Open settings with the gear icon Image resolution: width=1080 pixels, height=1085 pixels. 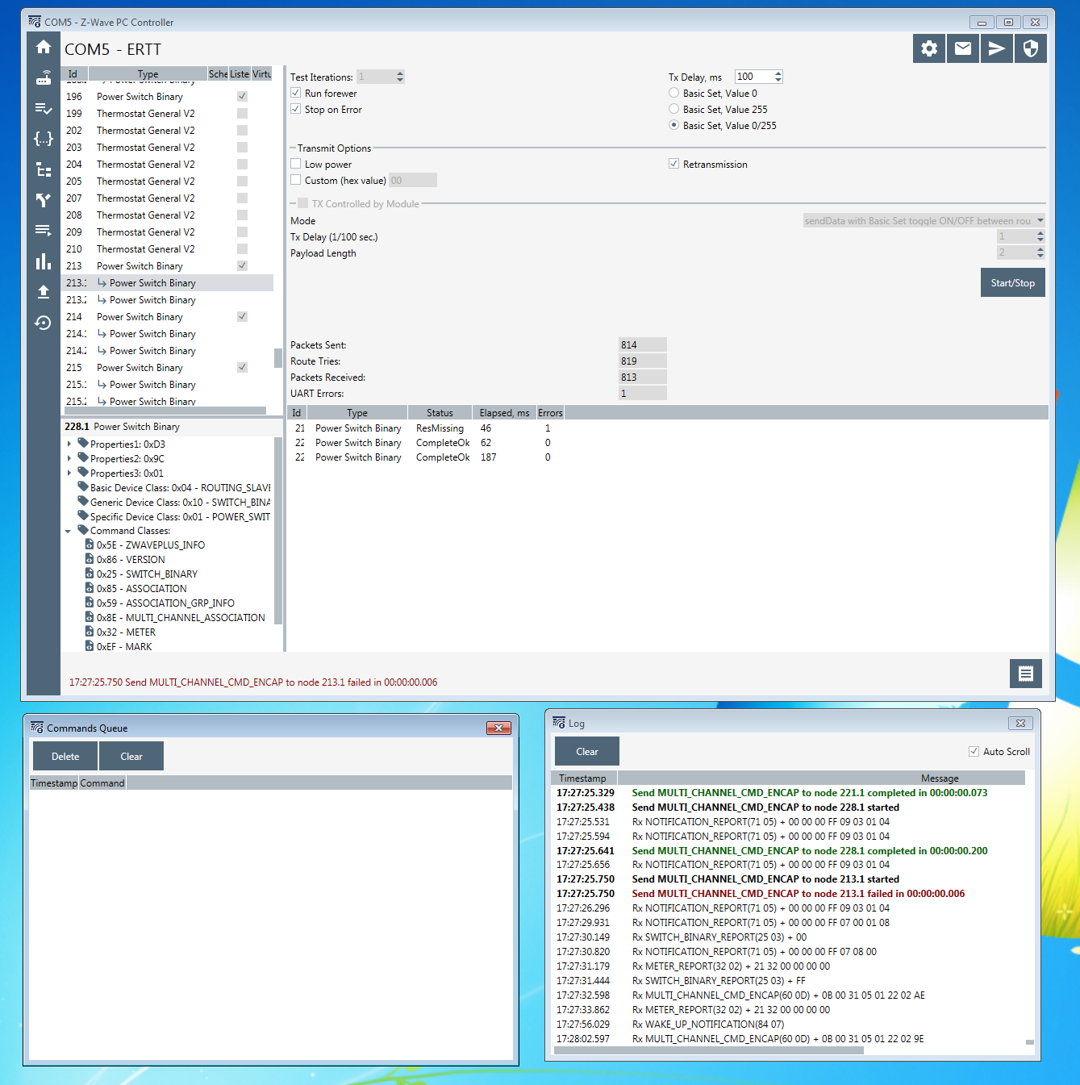click(929, 48)
